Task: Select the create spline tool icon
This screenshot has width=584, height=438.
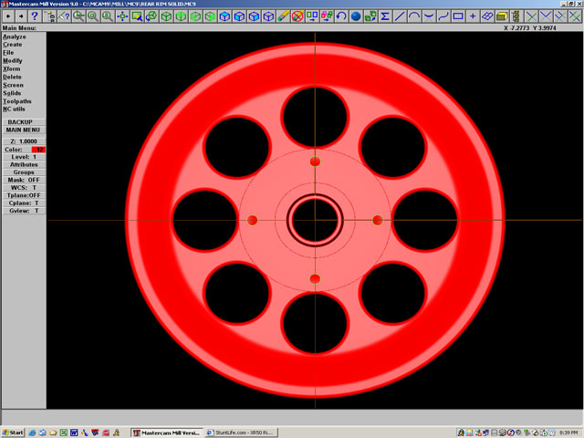Action: coord(443,16)
